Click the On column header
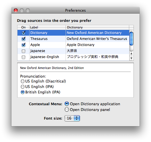 pyautogui.click(x=23, y=27)
